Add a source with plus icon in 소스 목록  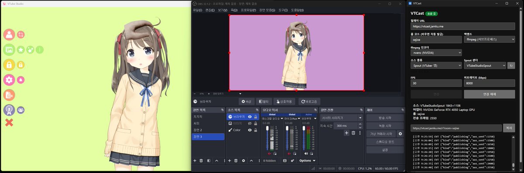pyautogui.click(x=230, y=161)
